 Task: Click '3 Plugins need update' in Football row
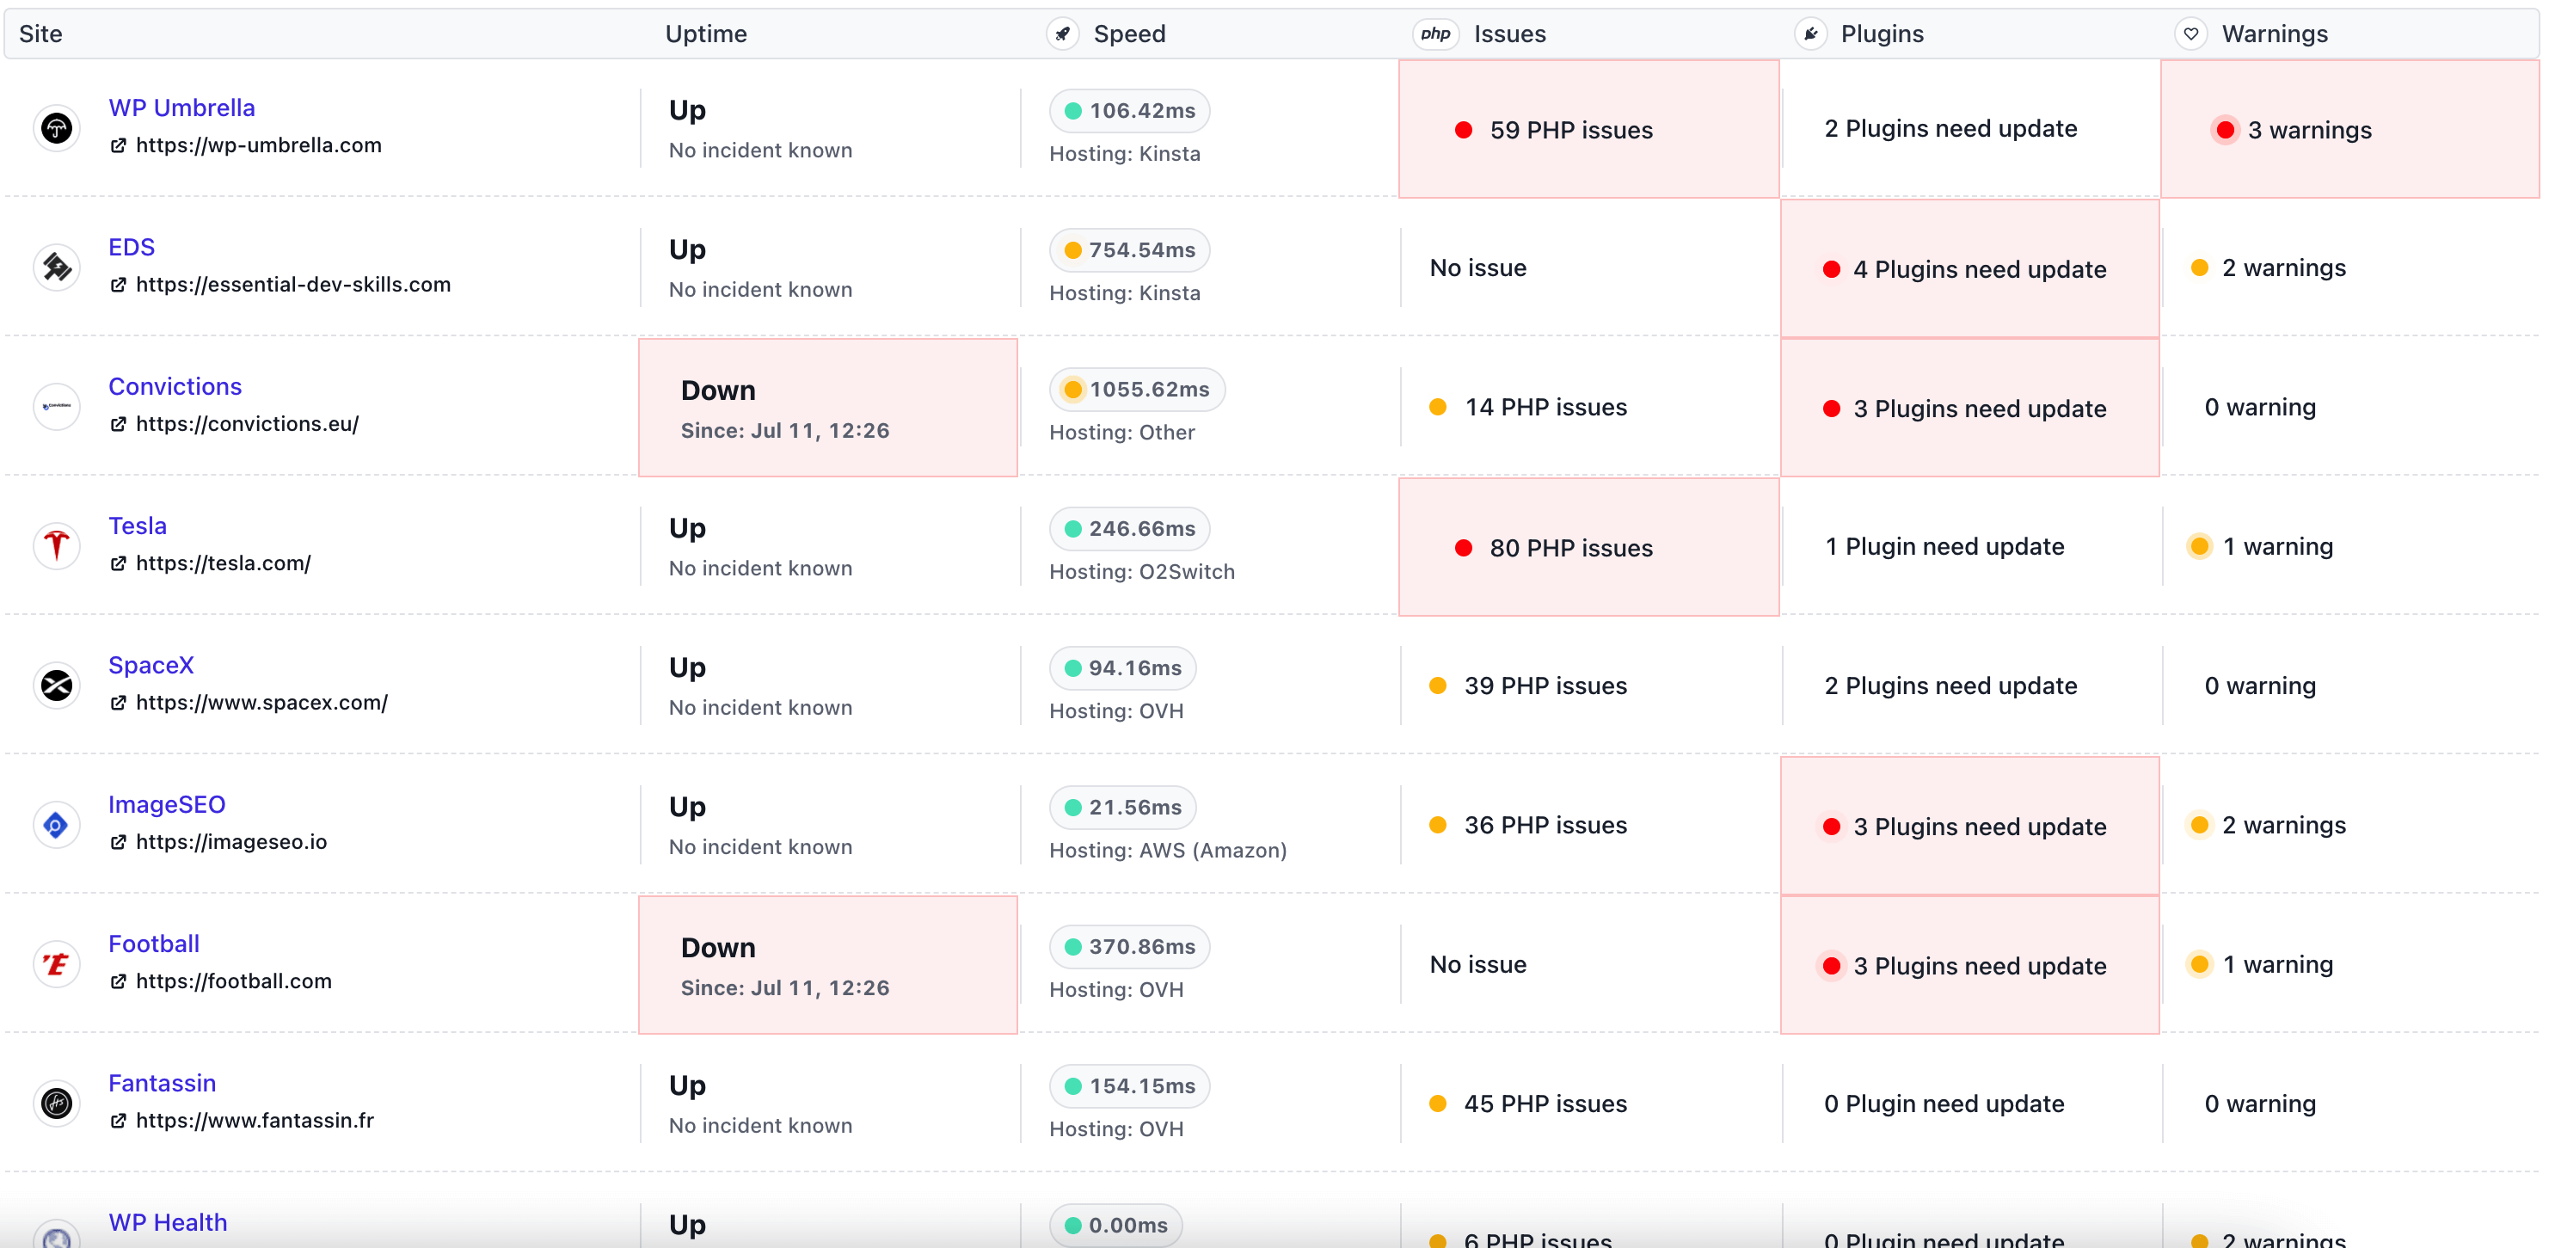coord(1969,965)
